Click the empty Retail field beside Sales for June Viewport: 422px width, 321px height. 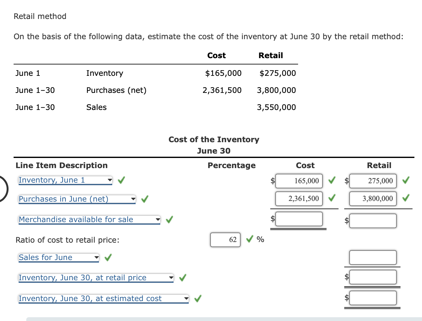373,257
